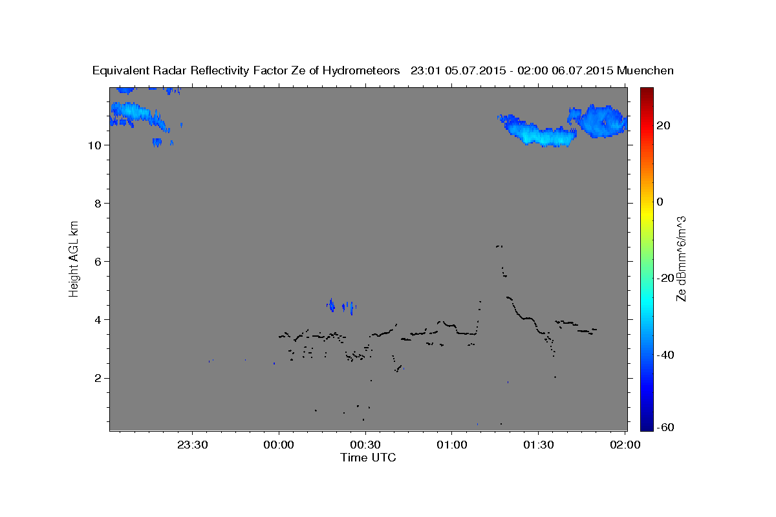Click the '6' height tick label
776x517 pixels.
(99, 262)
